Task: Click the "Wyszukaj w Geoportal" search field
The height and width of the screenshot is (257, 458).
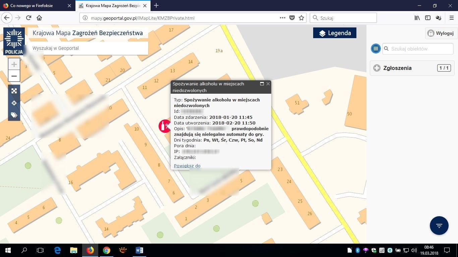Action: tap(87, 48)
